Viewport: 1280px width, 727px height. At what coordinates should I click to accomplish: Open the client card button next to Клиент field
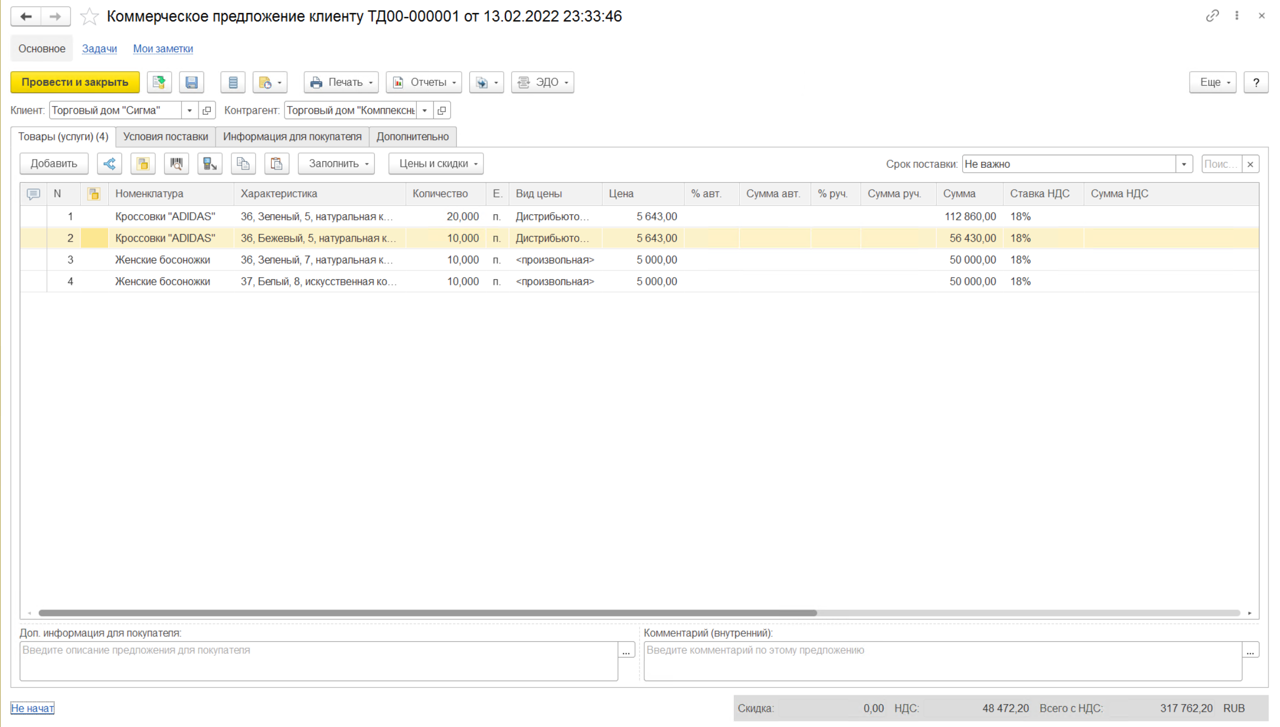[x=207, y=110]
